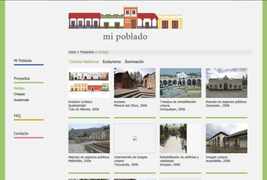Switch to the Ecoturismo tab
267x180 pixels.
(112, 62)
